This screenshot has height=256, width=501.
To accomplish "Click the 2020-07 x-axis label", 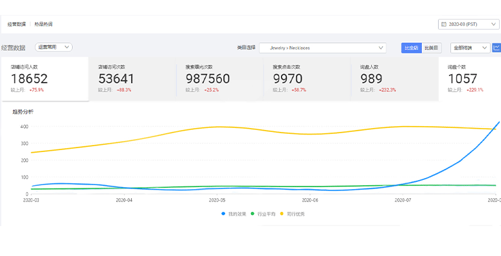I will [x=403, y=200].
